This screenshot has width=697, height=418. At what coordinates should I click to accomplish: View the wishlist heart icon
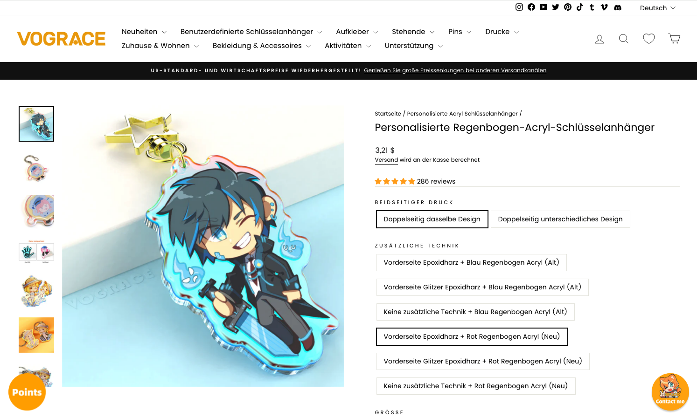pos(649,39)
